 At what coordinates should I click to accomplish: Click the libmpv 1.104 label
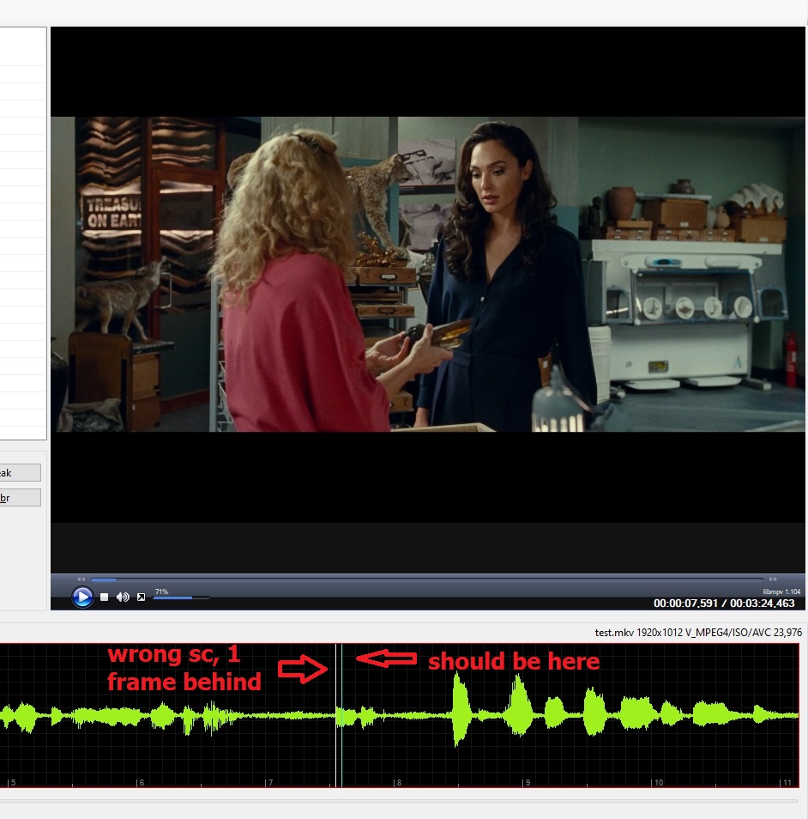[x=781, y=591]
